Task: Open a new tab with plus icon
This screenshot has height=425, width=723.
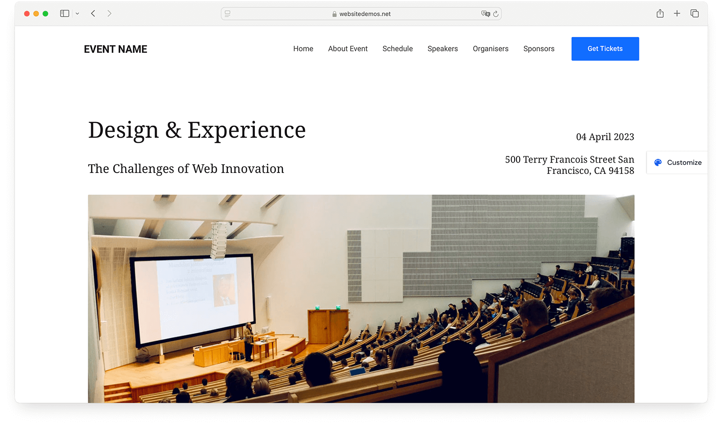Action: pos(677,14)
